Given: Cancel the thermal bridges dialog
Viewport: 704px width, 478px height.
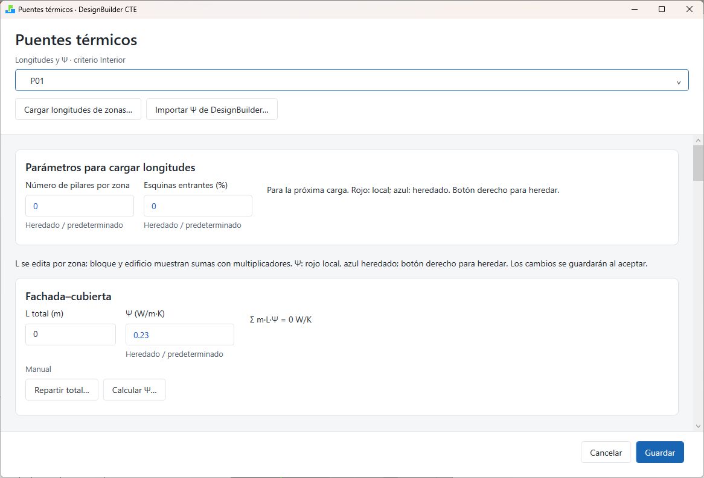Looking at the screenshot, I should [606, 453].
